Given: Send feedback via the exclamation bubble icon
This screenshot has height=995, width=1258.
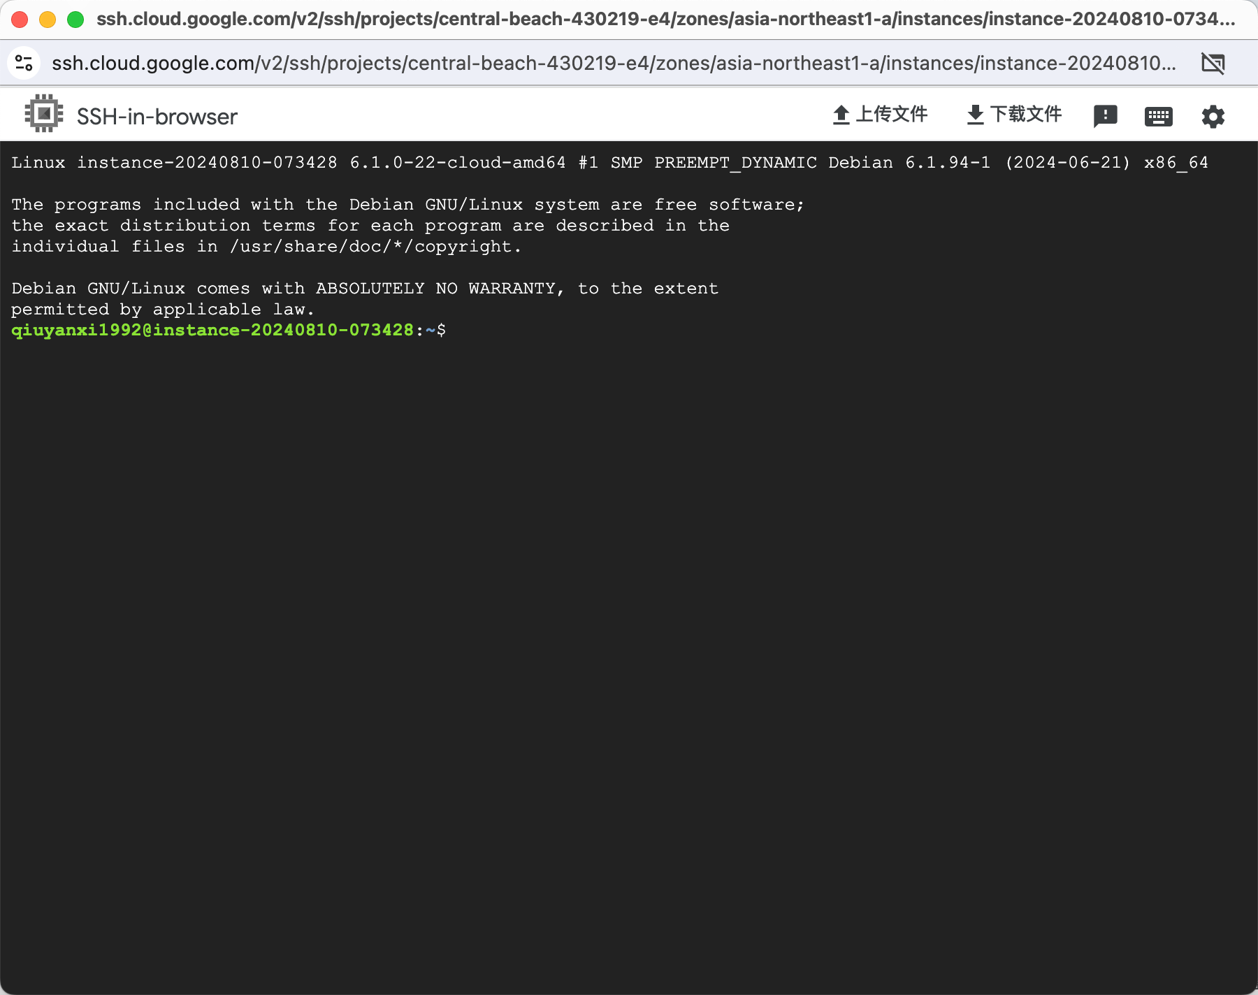Looking at the screenshot, I should point(1105,116).
